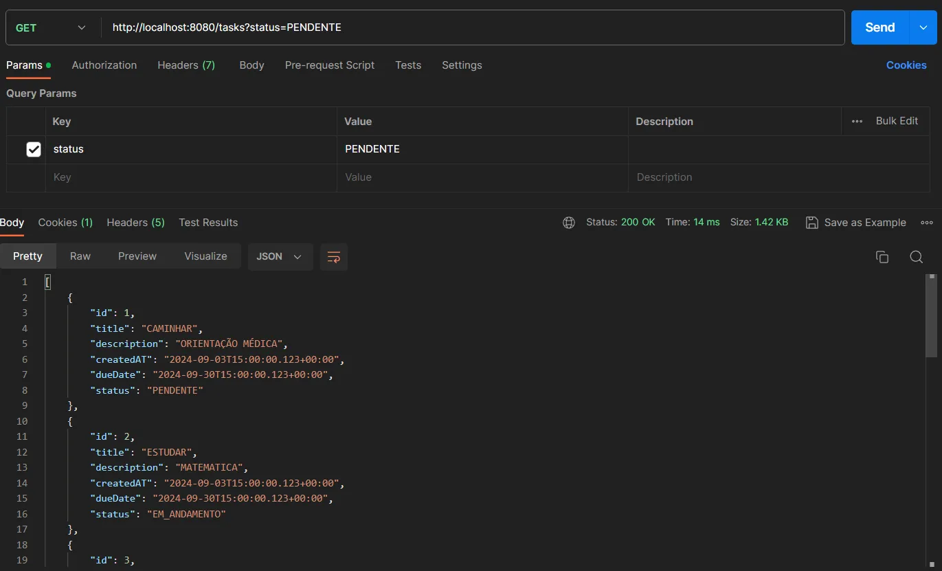942x571 pixels.
Task: Click the network globe icon
Action: click(x=569, y=223)
